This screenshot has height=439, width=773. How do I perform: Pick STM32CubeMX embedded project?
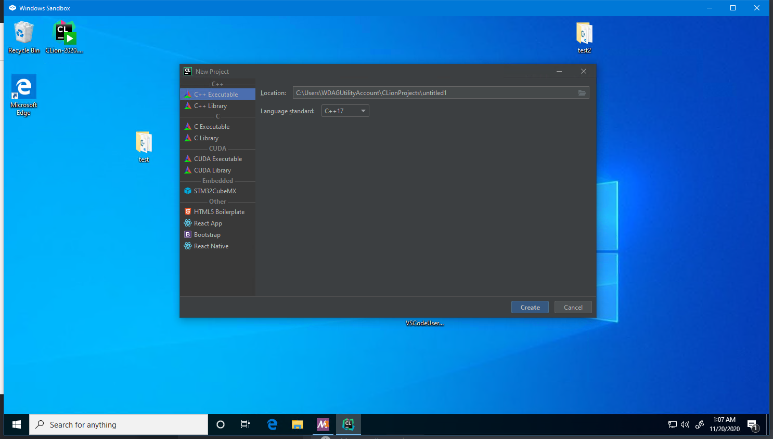(x=217, y=191)
